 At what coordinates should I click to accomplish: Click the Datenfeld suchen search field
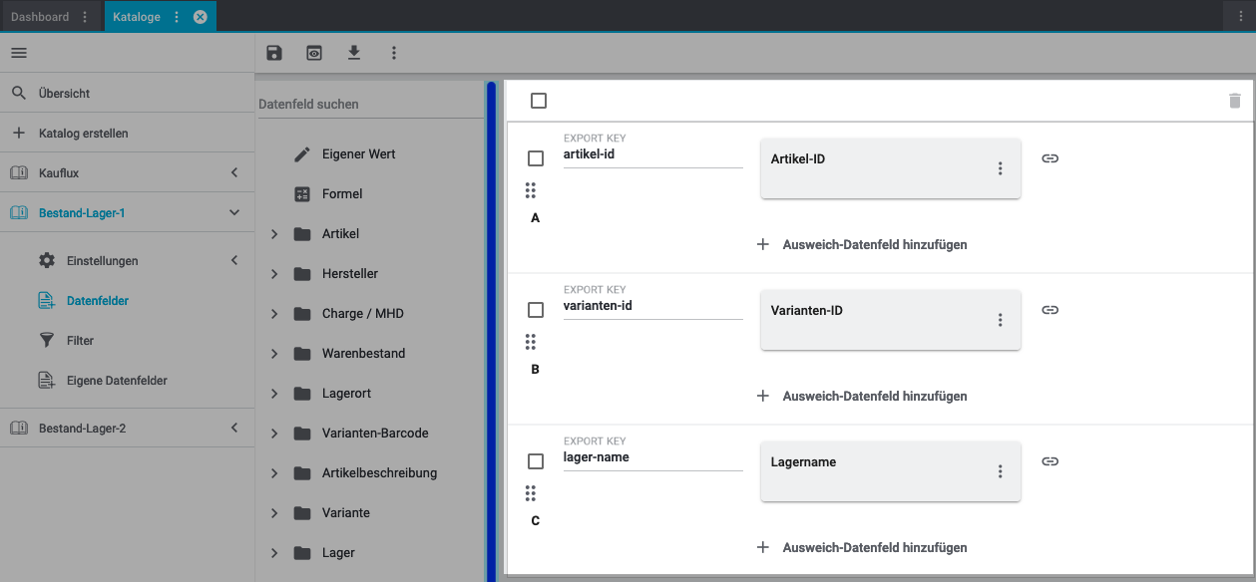369,104
